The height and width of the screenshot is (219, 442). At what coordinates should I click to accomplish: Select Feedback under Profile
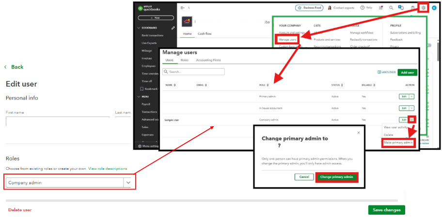click(x=396, y=40)
